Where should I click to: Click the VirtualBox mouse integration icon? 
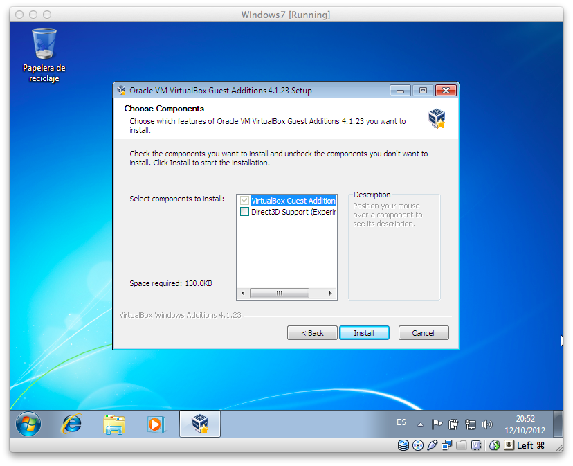coord(494,445)
